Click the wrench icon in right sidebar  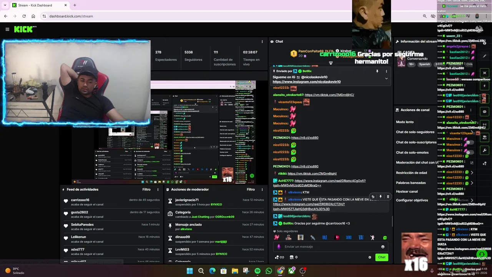click(485, 150)
